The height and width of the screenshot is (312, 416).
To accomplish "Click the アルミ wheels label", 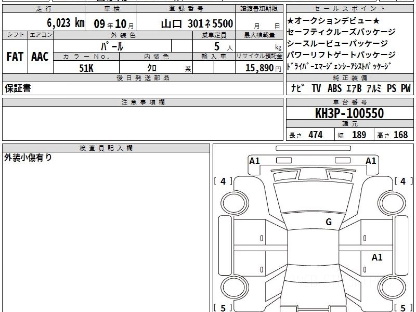I will pyautogui.click(x=374, y=89).
